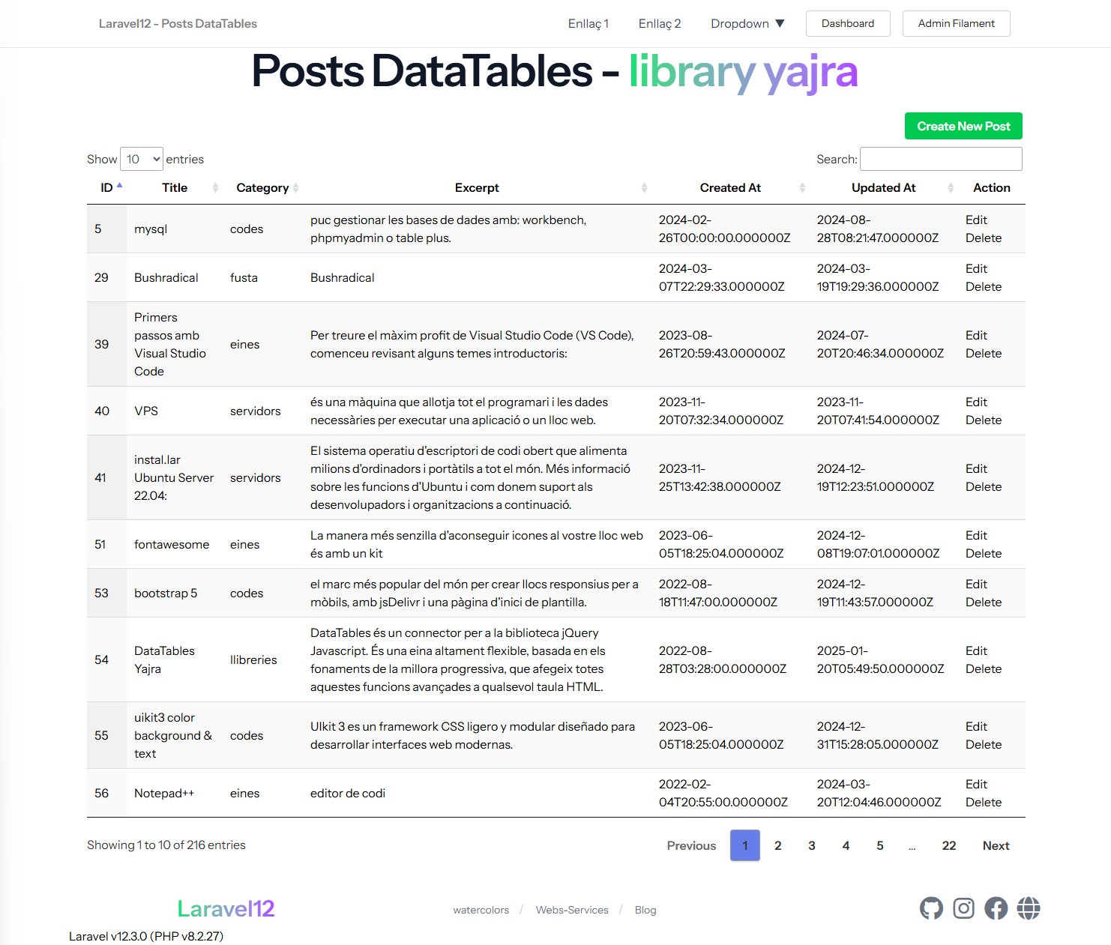Click inside the Search field
1111x945 pixels.
941,159
